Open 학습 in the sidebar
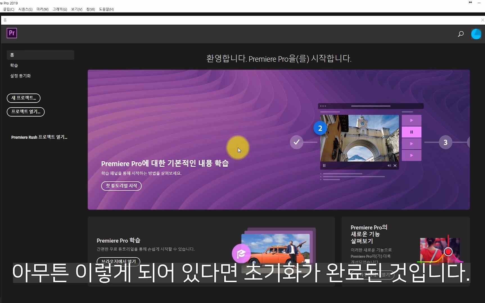Viewport: 485px width, 303px height. 14,65
